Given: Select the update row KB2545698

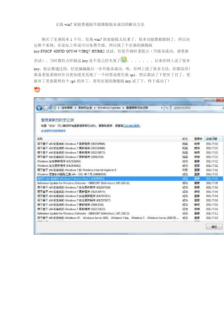Looking at the screenshot, I should (130, 148).
